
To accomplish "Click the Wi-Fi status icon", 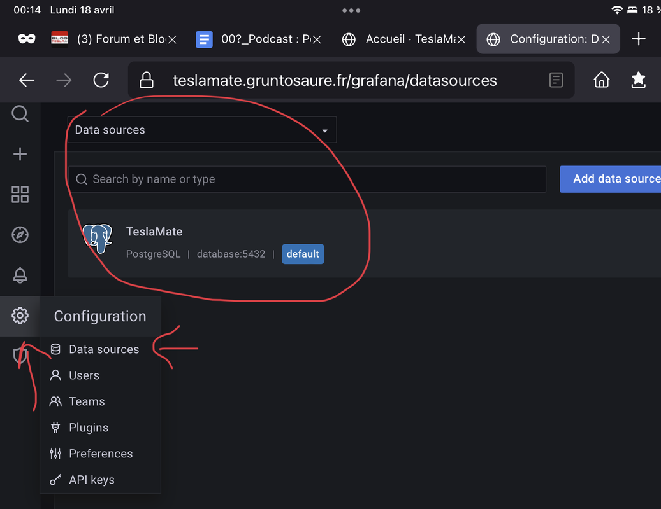I will coord(617,10).
